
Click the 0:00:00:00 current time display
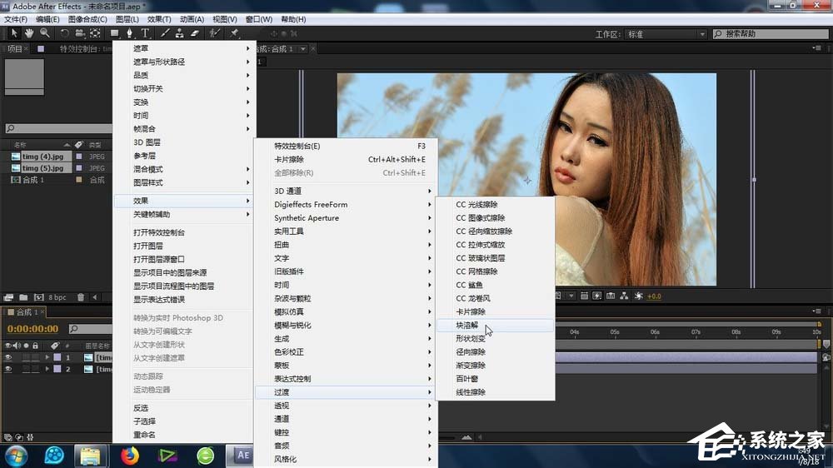click(x=32, y=329)
